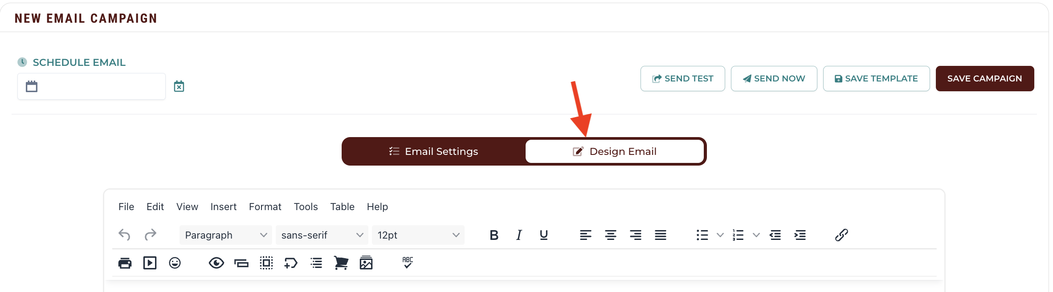Run the ABC spellcheck icon
Screen dimensions: 1053x292
[408, 263]
